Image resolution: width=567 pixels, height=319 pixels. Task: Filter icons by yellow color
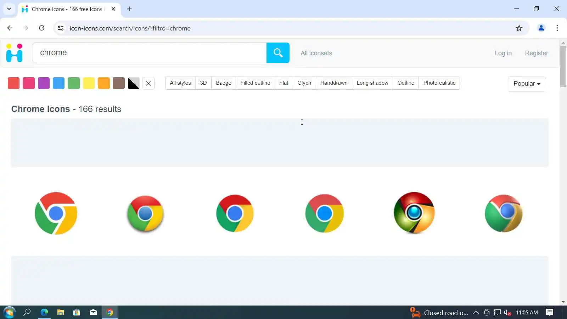89,83
